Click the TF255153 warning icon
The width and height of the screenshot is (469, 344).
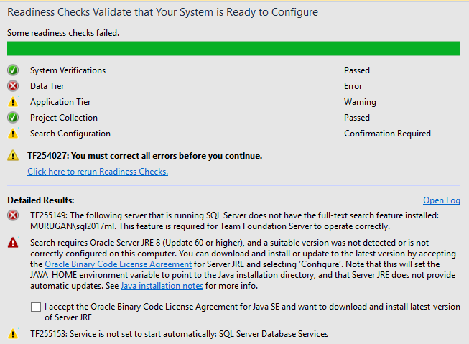tap(13, 334)
